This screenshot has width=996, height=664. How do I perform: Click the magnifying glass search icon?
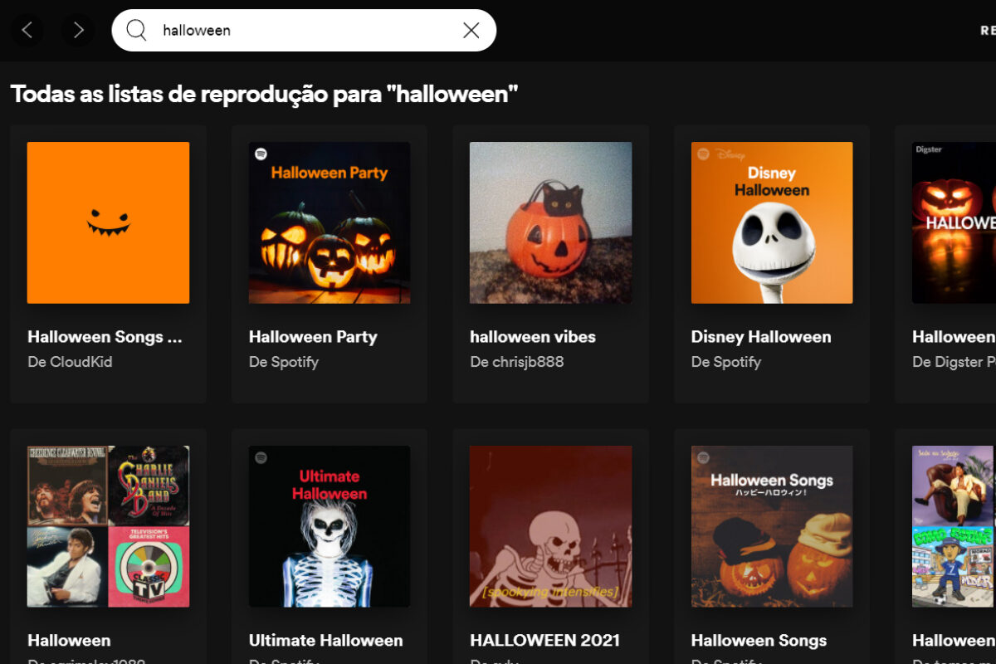(136, 31)
